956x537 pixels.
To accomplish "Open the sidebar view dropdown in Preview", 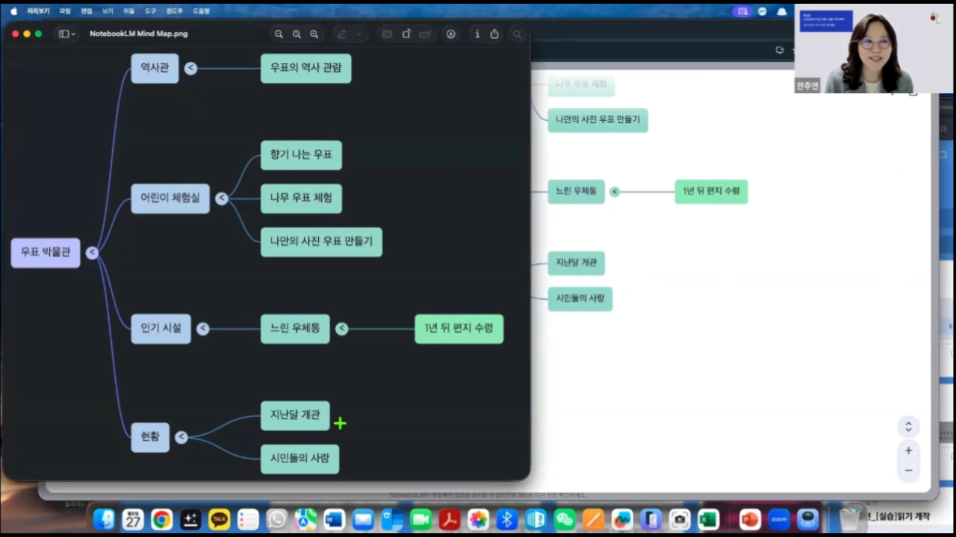I will pos(67,34).
